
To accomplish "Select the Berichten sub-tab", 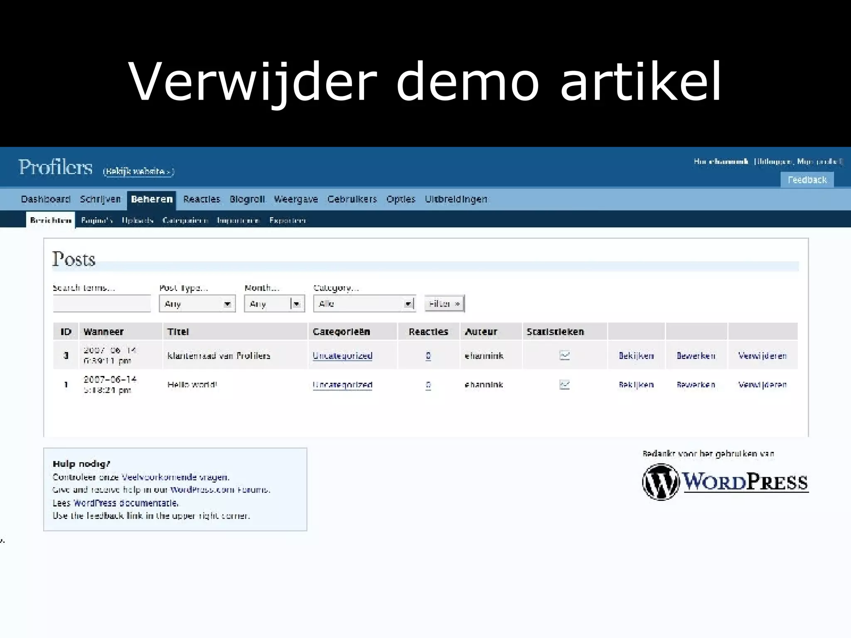I will (51, 220).
